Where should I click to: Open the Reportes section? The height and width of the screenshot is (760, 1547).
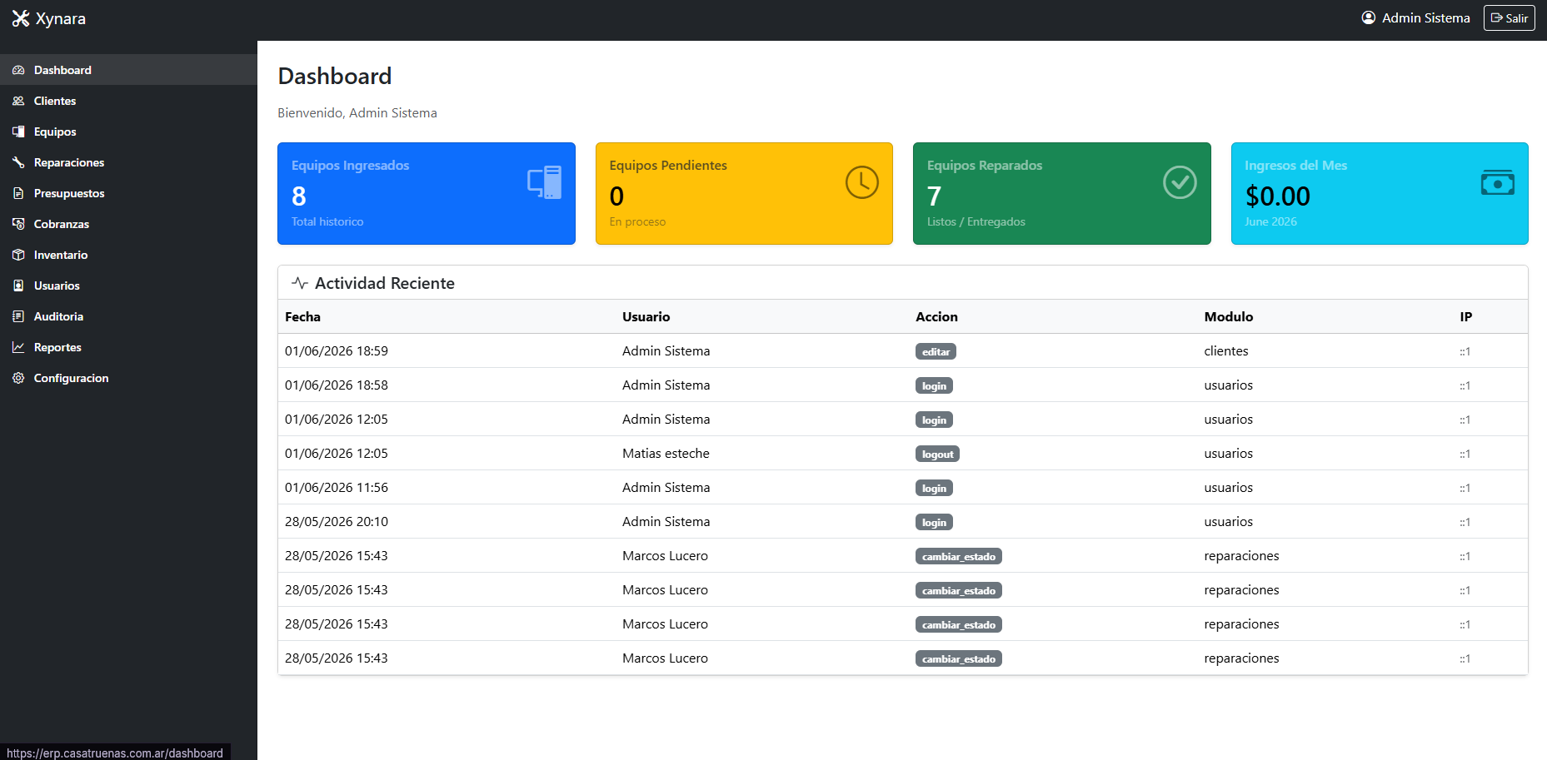pos(128,347)
